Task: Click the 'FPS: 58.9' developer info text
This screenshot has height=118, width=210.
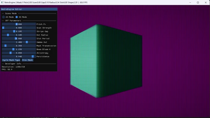Action: (7, 69)
